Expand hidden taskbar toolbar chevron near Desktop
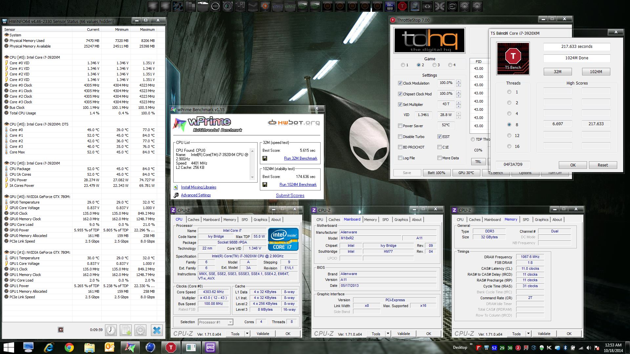 tap(471, 344)
